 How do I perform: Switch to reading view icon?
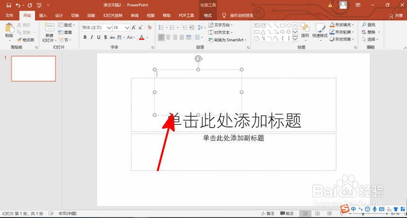point(329,213)
